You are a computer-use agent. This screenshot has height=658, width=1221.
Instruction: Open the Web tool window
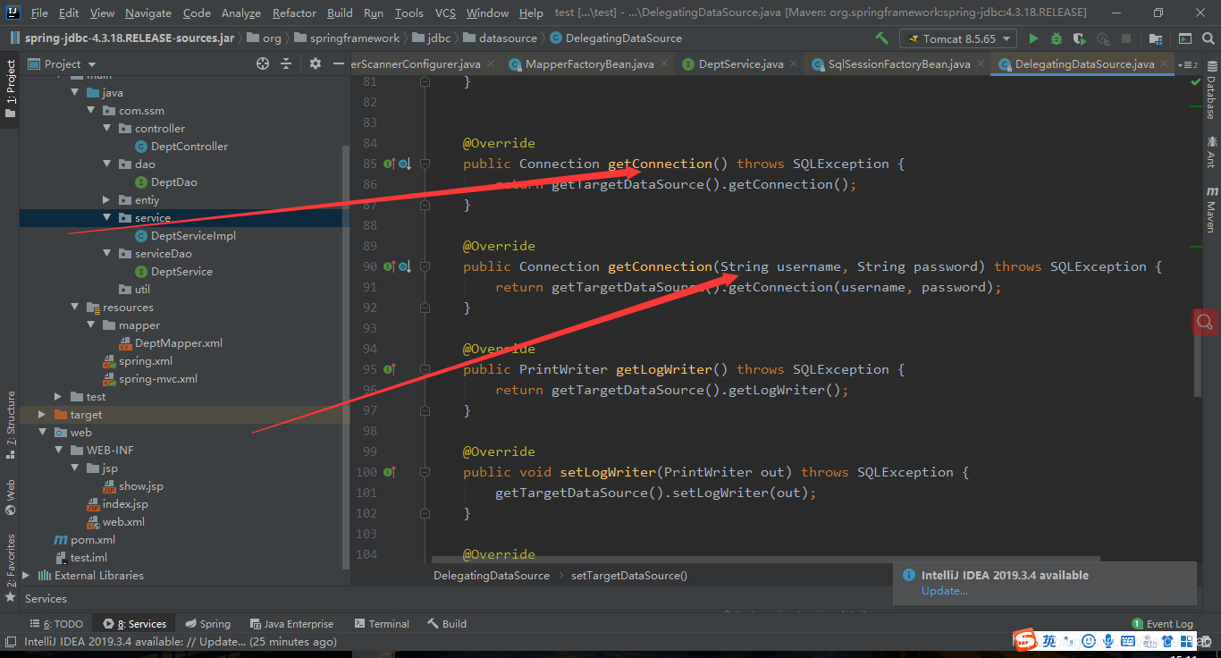click(x=10, y=497)
